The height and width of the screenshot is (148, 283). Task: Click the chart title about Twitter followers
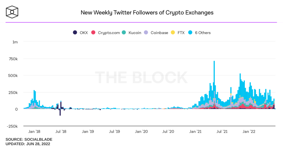pos(147,13)
